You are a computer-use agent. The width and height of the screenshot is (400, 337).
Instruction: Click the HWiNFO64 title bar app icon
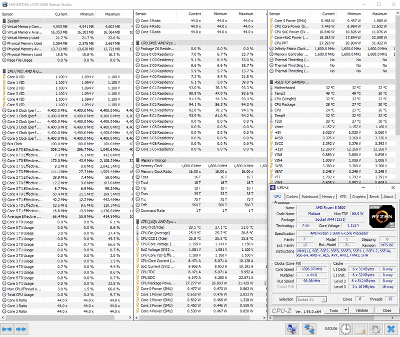[x=4, y=5]
